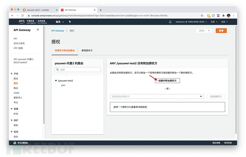This screenshot has width=246, height=157.
Task: Open 阶段 in the sidebar
Action: 16,114
